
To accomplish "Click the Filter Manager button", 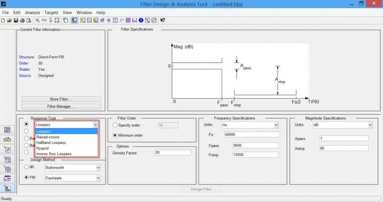I will click(x=61, y=106).
